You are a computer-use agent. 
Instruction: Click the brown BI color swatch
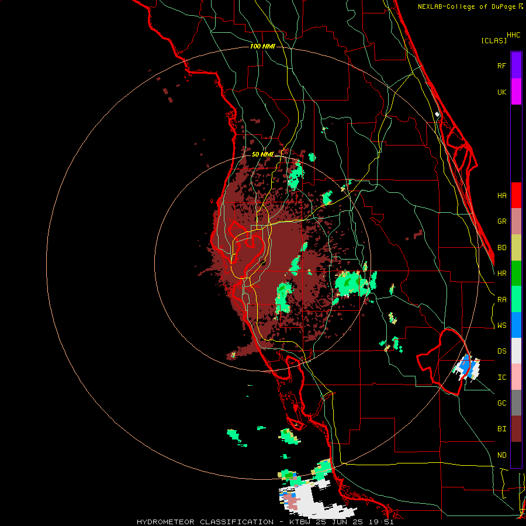pyautogui.click(x=516, y=429)
